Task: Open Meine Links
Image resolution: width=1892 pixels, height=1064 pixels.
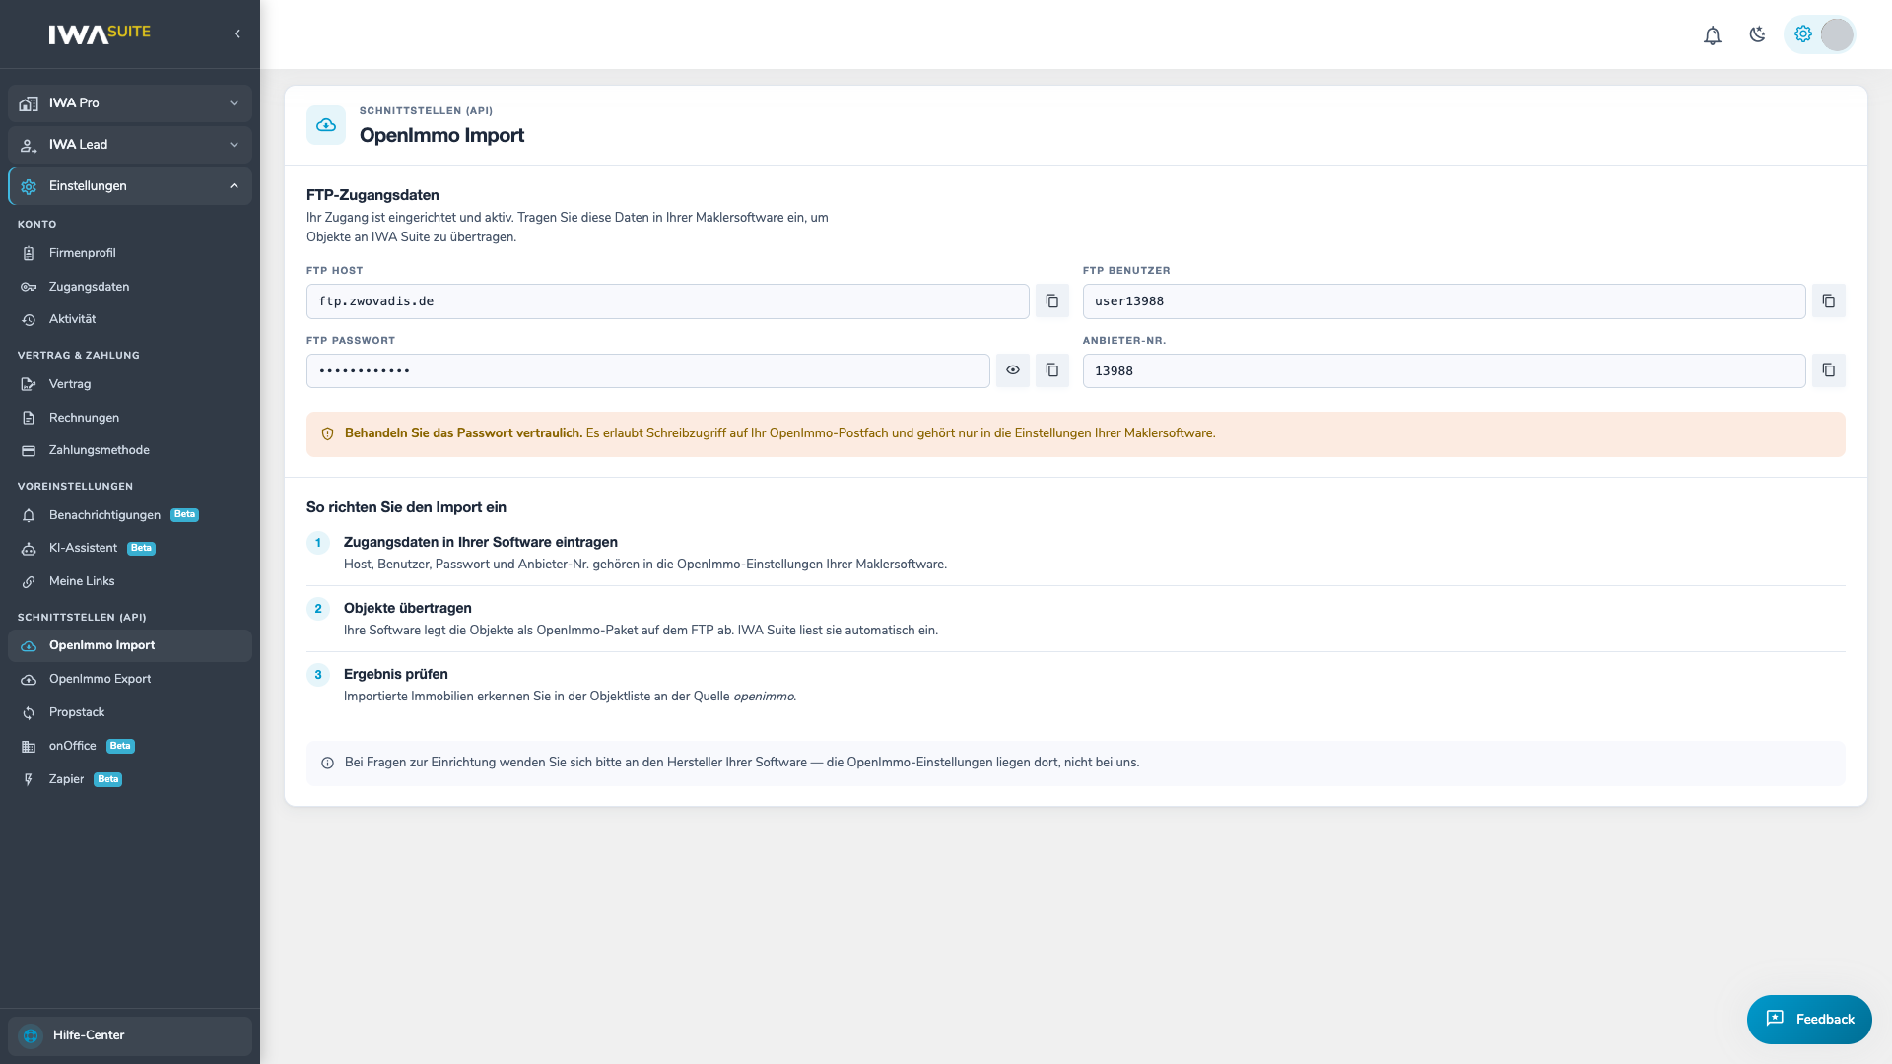Action: point(130,581)
